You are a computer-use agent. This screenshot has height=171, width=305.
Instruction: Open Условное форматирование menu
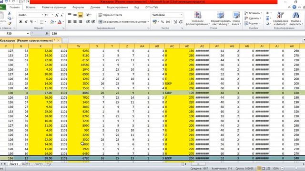[198, 19]
